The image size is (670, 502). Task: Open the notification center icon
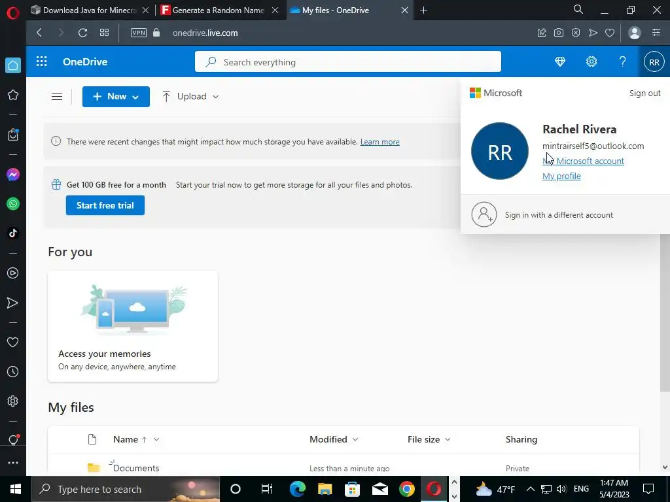(648, 489)
